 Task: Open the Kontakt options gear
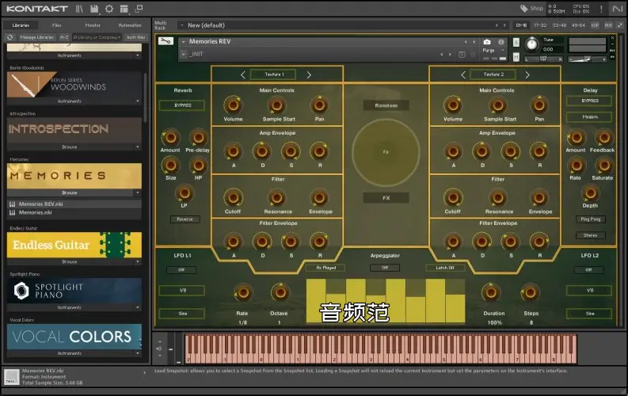[109, 9]
